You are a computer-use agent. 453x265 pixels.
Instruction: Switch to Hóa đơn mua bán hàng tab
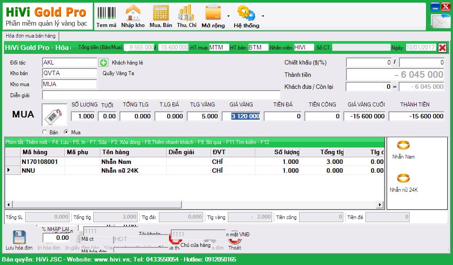31,36
